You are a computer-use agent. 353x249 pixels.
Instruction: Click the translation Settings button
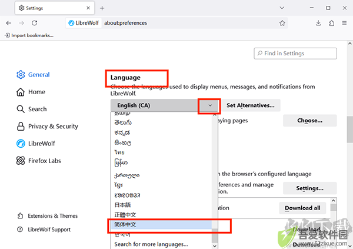click(310, 188)
